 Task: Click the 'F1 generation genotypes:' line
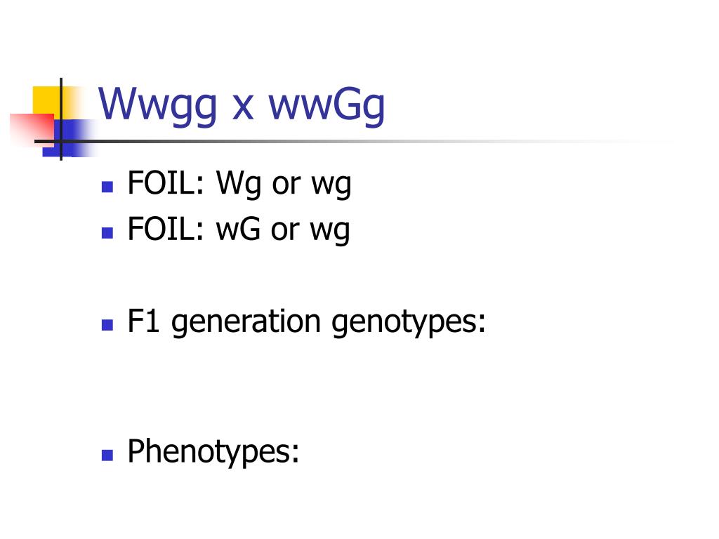[x=306, y=323]
